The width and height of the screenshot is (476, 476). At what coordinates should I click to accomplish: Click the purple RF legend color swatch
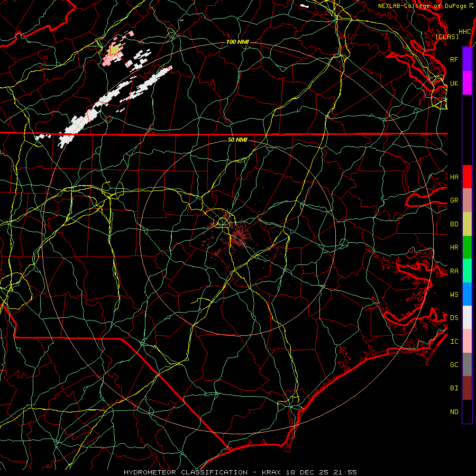click(x=467, y=59)
